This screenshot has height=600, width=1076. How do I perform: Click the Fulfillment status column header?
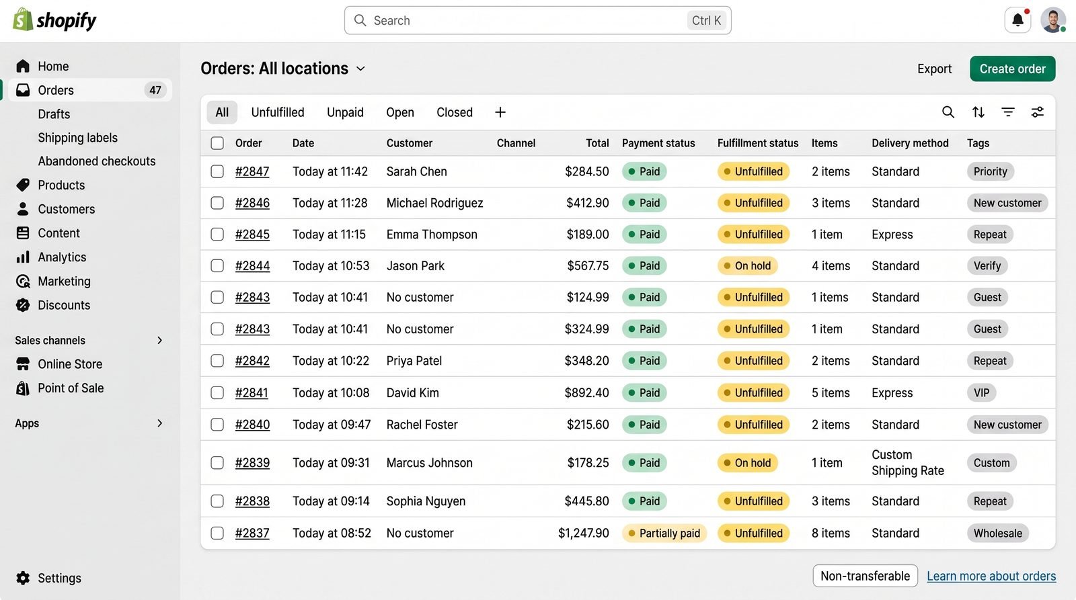click(x=758, y=143)
